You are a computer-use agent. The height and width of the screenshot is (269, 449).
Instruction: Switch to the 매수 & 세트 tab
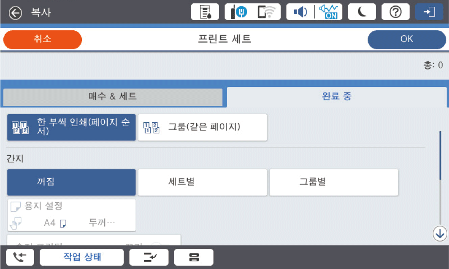point(113,97)
